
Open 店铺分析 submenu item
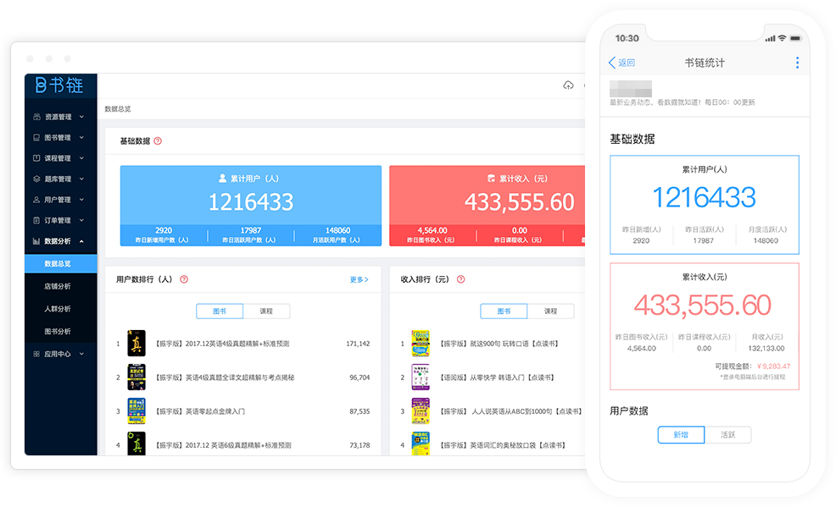[58, 287]
